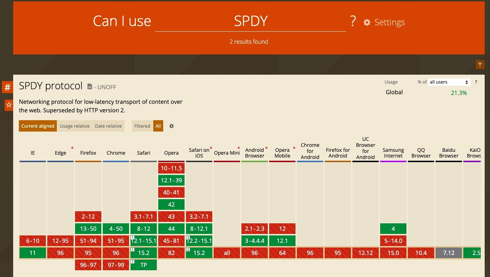The height and width of the screenshot is (277, 490).
Task: Open the filter funnel icon at top right
Action: click(x=480, y=65)
